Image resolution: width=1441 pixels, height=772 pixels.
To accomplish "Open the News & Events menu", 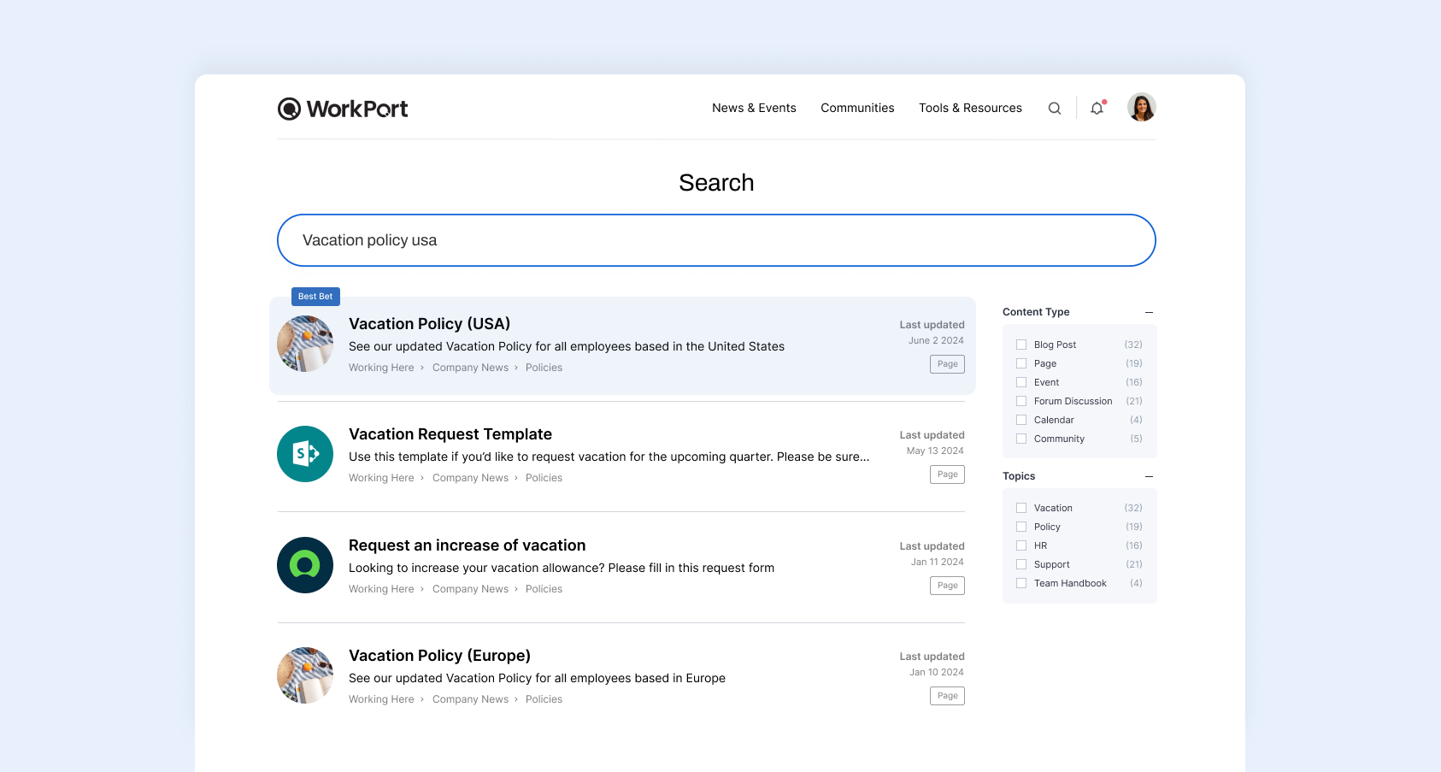I will tap(754, 108).
